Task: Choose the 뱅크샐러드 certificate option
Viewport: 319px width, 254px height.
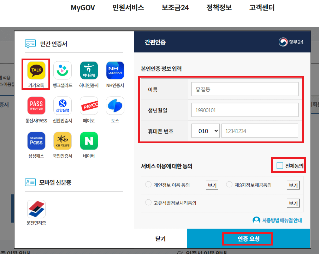Action: point(62,70)
